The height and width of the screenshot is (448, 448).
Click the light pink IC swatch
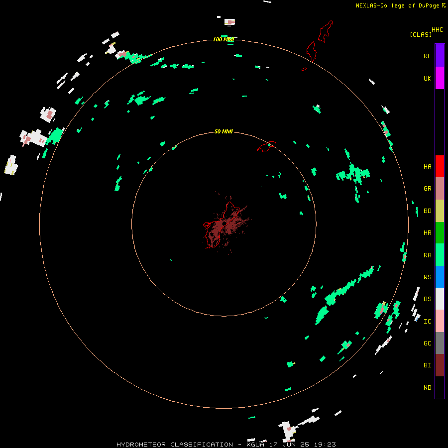coord(440,321)
